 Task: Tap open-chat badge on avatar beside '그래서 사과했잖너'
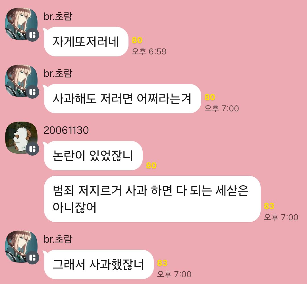point(32,258)
